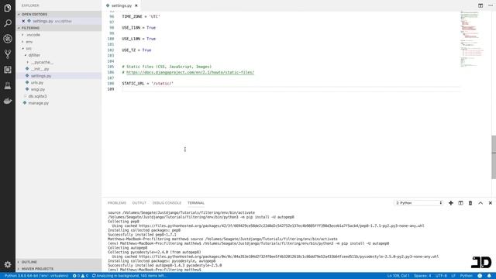Change indentation via Spaces: 4
This screenshot has width=496, height=279.
[422, 276]
